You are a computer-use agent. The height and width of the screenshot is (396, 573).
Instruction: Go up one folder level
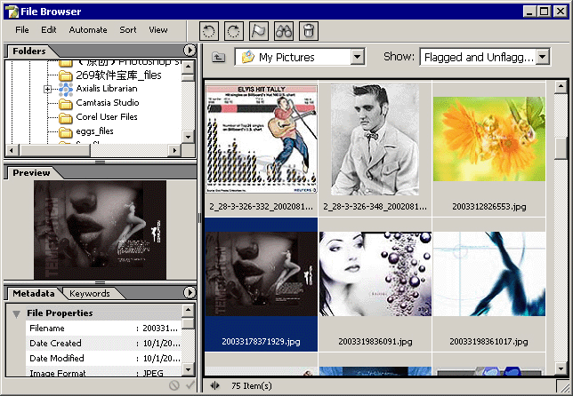click(219, 57)
